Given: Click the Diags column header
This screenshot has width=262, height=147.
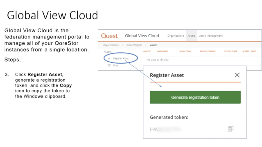Looking at the screenshot, I should 253,51.
